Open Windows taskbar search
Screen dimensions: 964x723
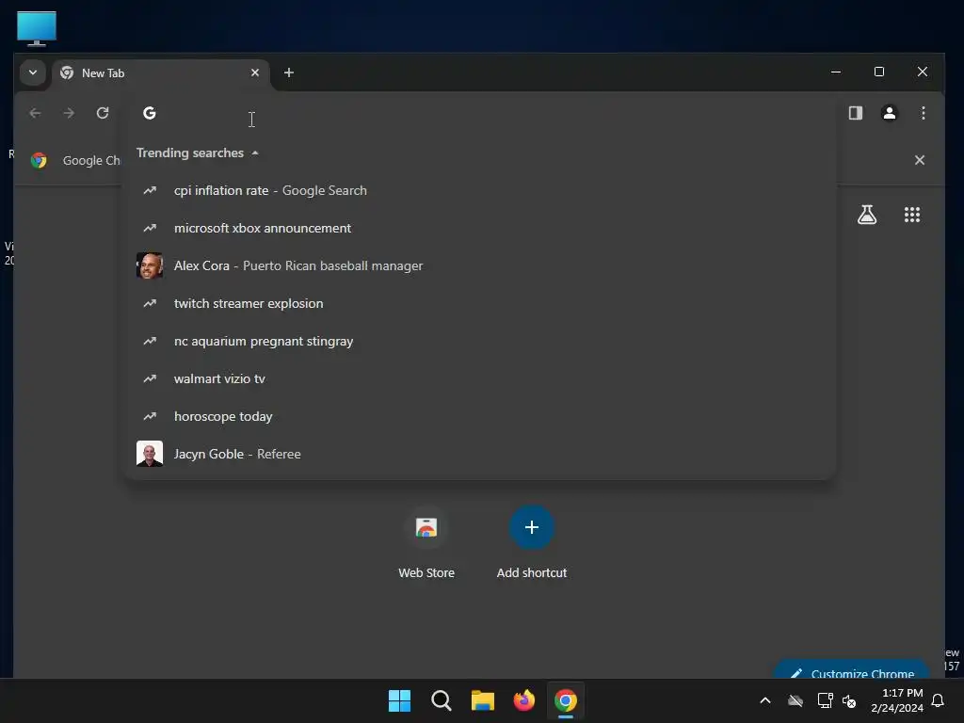441,700
